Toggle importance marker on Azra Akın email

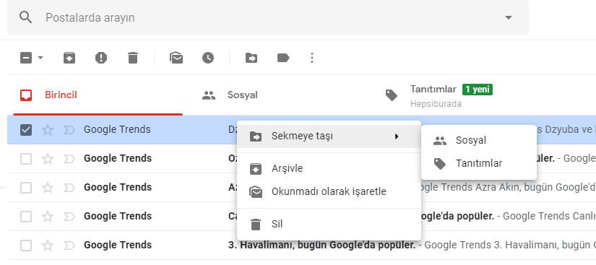click(x=69, y=188)
